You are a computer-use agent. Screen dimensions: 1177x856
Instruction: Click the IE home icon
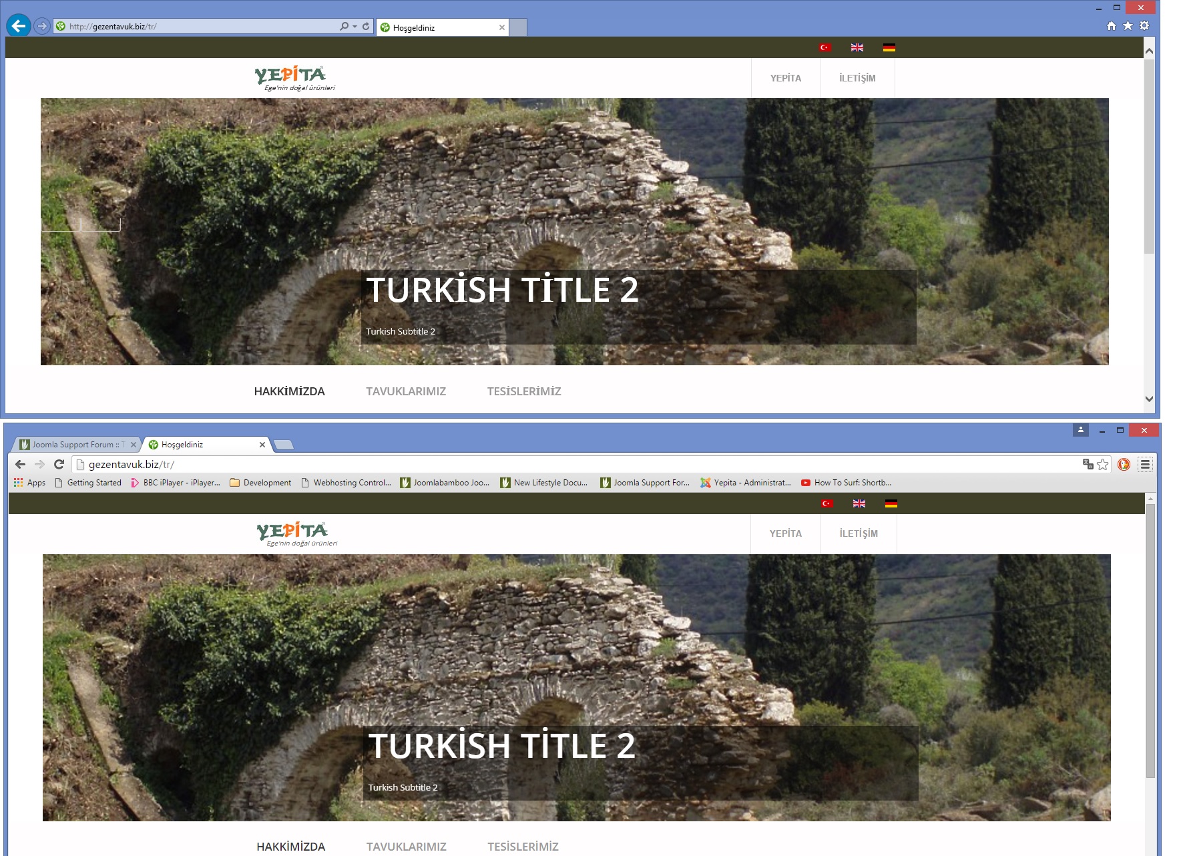(x=1112, y=26)
